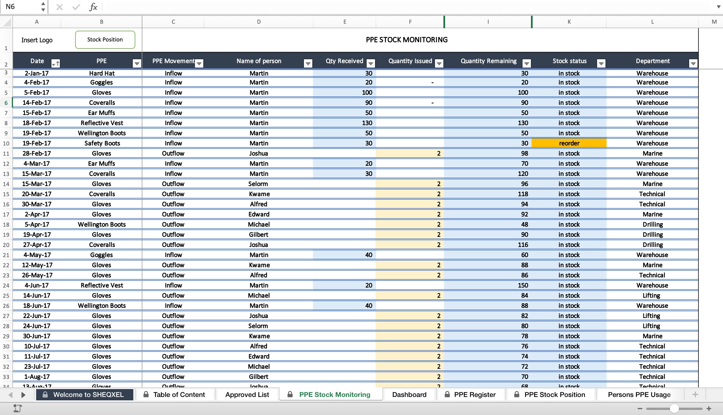Open the Stock status filter dropdown

coord(601,63)
